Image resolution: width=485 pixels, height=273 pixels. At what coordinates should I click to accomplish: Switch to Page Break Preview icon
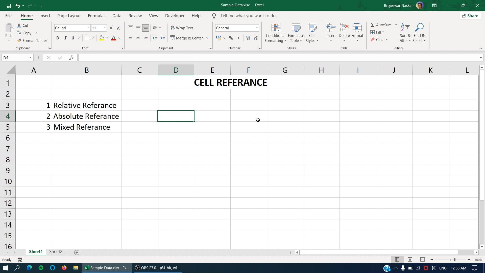click(x=422, y=260)
